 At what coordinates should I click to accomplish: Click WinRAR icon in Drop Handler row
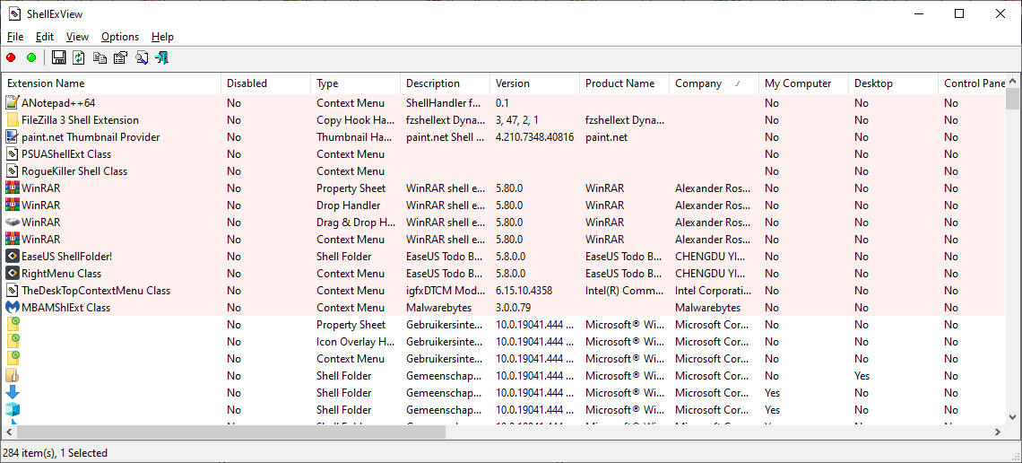13,205
